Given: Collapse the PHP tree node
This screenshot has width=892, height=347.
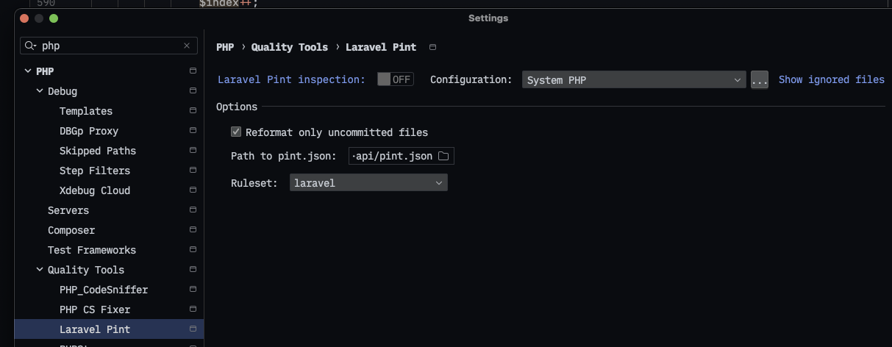Looking at the screenshot, I should point(28,71).
